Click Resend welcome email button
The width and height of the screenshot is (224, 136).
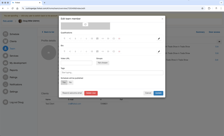72,93
